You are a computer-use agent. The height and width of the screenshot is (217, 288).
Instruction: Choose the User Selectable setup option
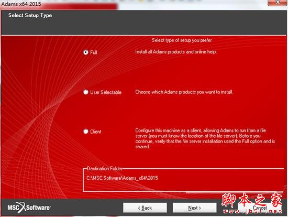pos(85,92)
